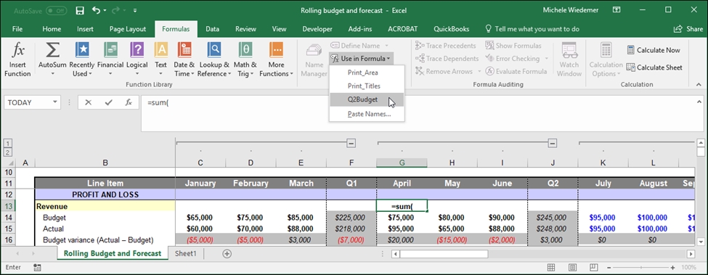Select outline level 1 button
Screen dimensions: 708x275
coord(8,143)
